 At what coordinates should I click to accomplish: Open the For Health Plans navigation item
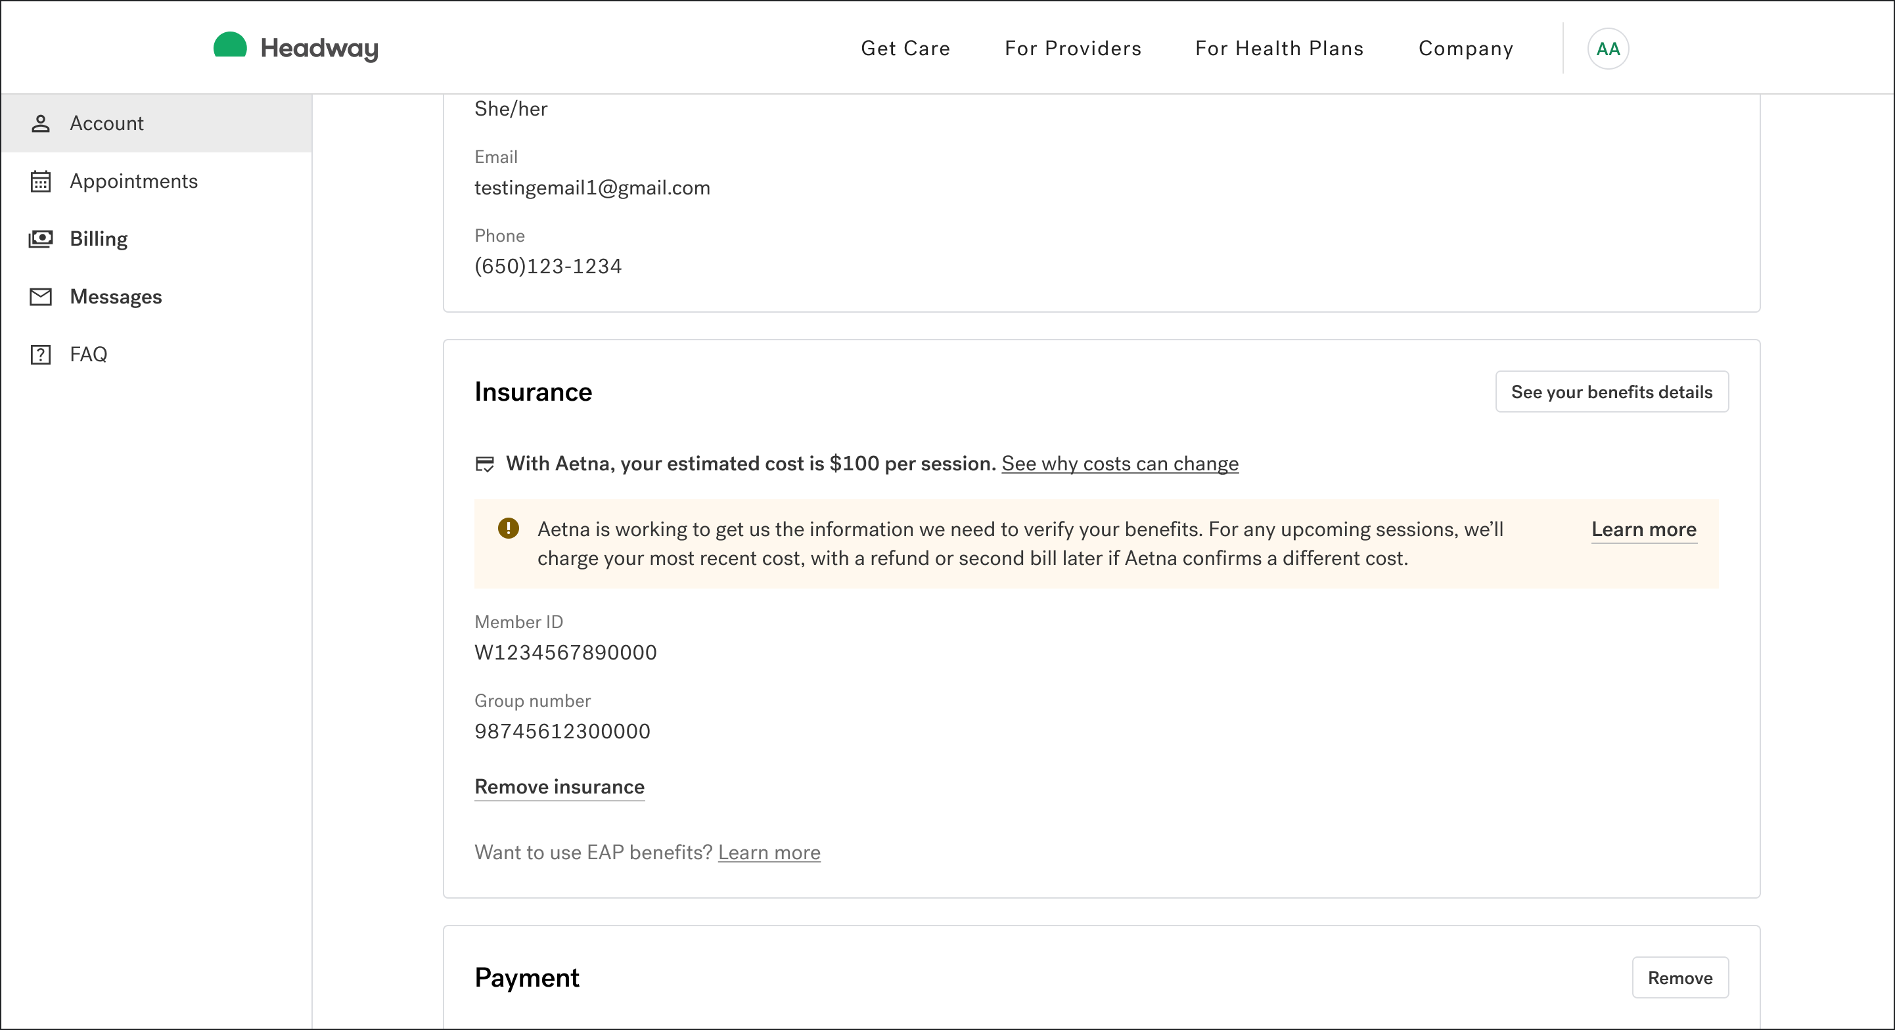[1279, 49]
